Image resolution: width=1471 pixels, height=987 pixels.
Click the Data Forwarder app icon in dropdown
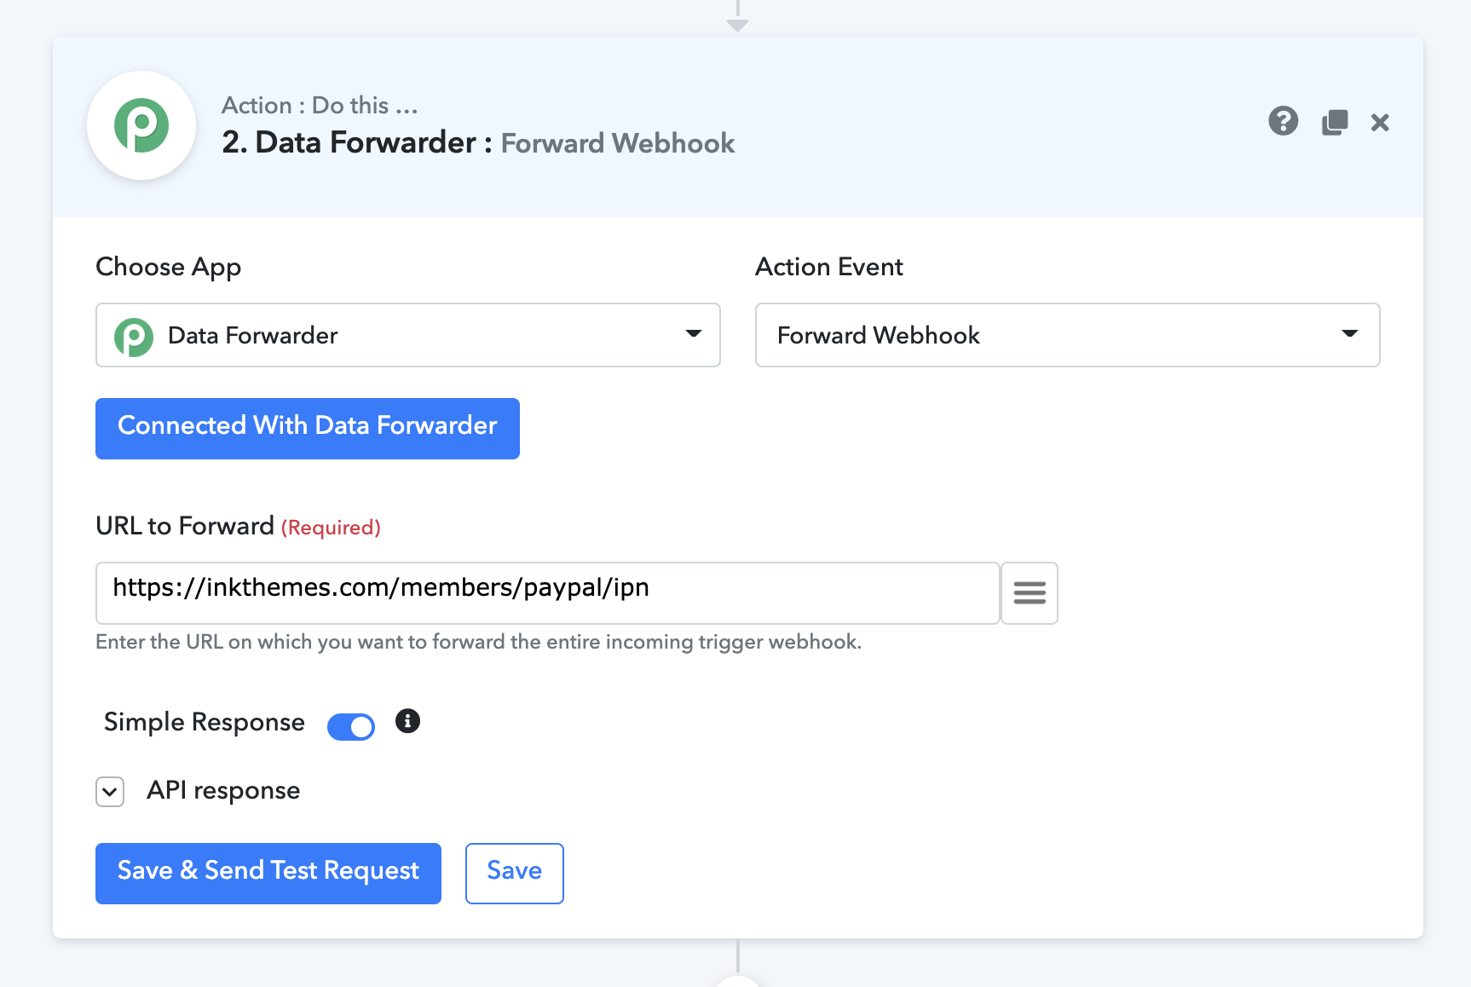tap(134, 336)
